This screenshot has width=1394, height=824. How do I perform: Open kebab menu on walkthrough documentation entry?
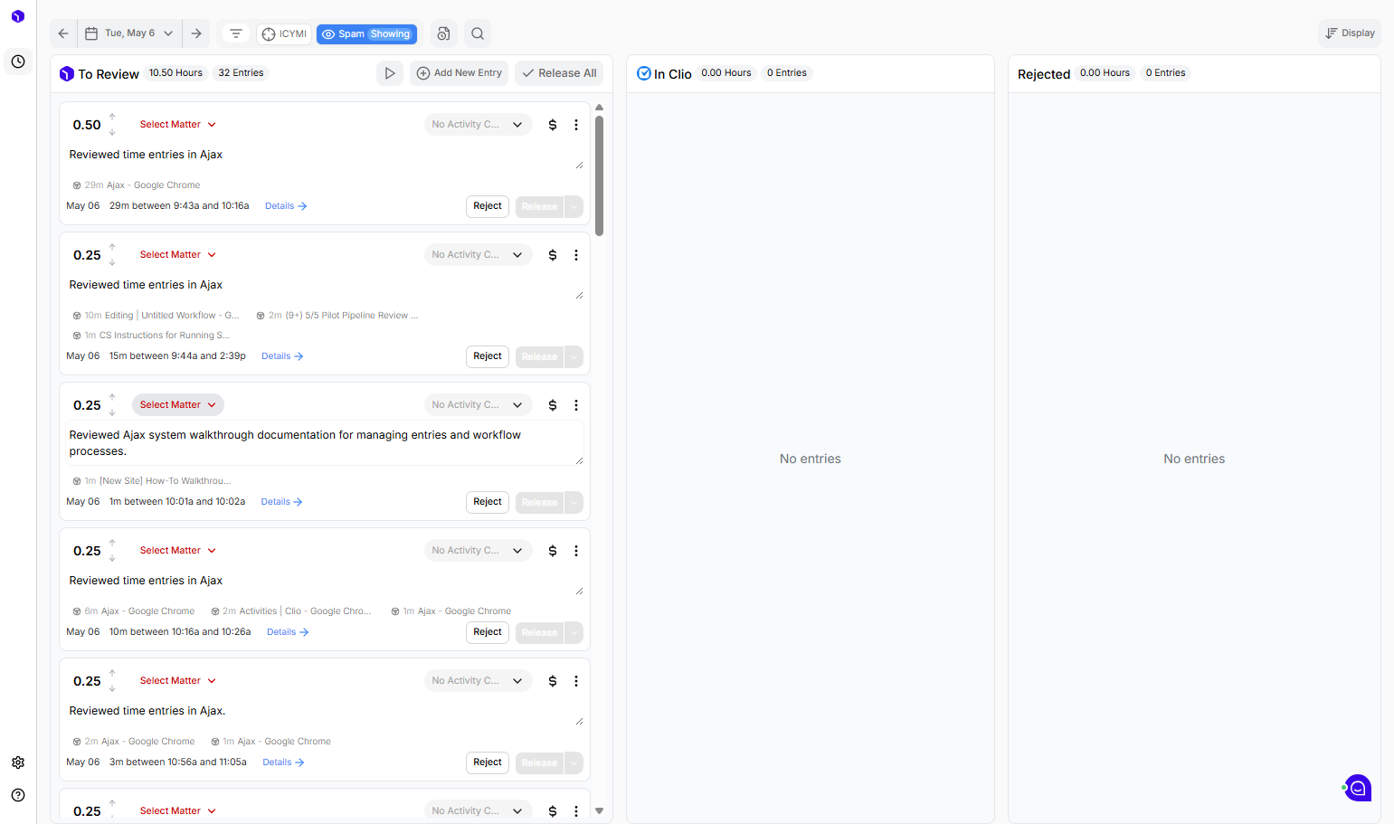[x=576, y=405]
